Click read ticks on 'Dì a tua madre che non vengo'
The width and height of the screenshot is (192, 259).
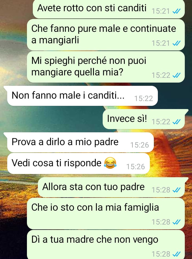(176, 254)
